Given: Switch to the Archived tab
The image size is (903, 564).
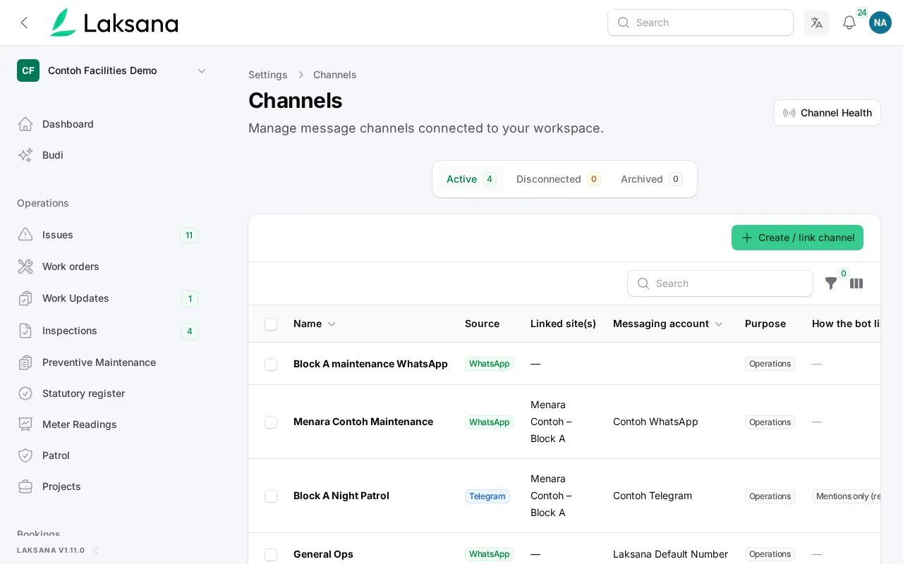Looking at the screenshot, I should [x=651, y=179].
